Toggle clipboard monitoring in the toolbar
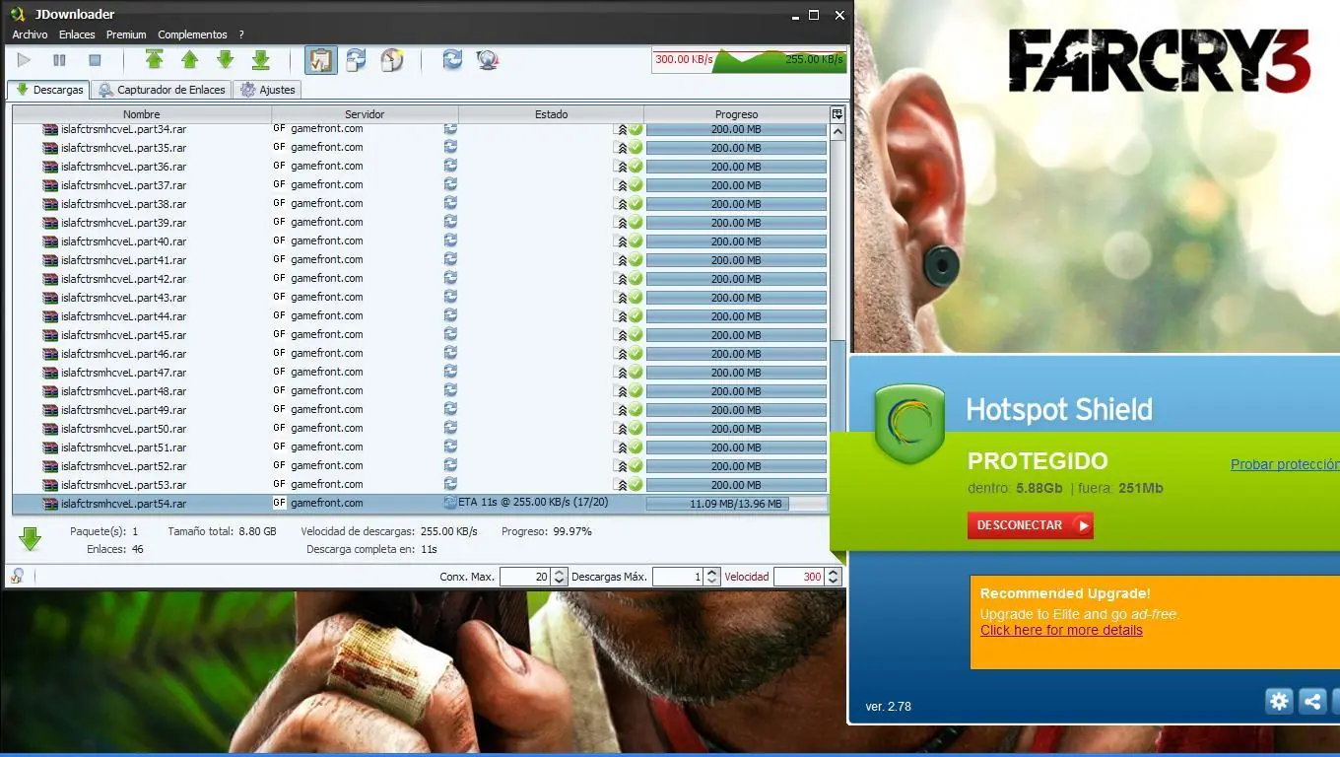 point(320,60)
